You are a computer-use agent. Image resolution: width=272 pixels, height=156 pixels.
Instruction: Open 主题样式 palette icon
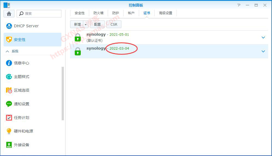coord(9,77)
